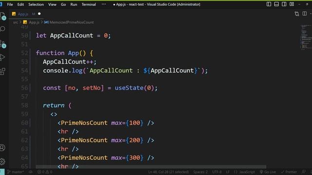
Task: Click value 300 in max prop
Action: click(x=135, y=157)
